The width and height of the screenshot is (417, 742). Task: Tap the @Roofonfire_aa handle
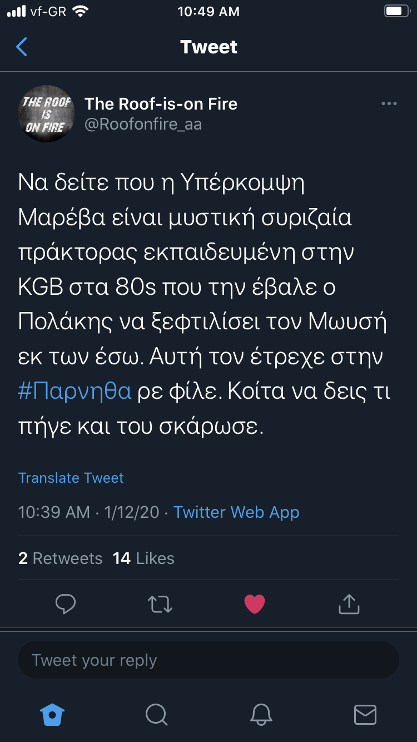(x=143, y=124)
